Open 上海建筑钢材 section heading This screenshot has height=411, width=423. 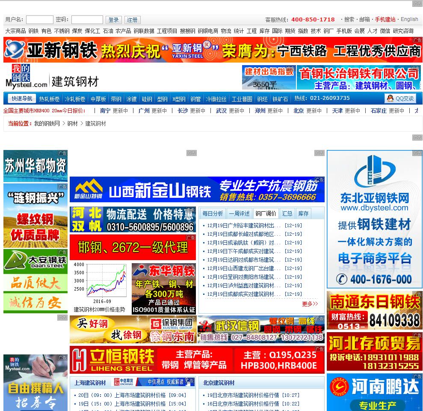click(x=90, y=383)
